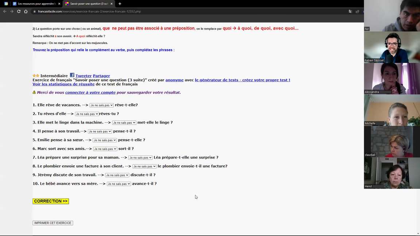Click 'IMPRIMER CET EXERCICE' button
The width and height of the screenshot is (420, 236).
[x=53, y=223]
